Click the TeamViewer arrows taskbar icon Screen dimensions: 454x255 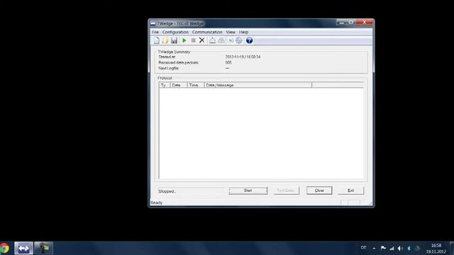point(23,249)
